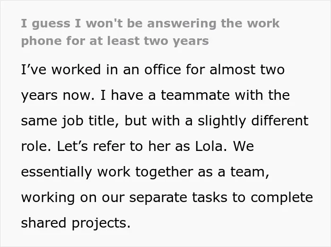Image resolution: width=331 pixels, height=247 pixels.
Task: Click the word "essentially" in the body
Action: (x=56, y=172)
